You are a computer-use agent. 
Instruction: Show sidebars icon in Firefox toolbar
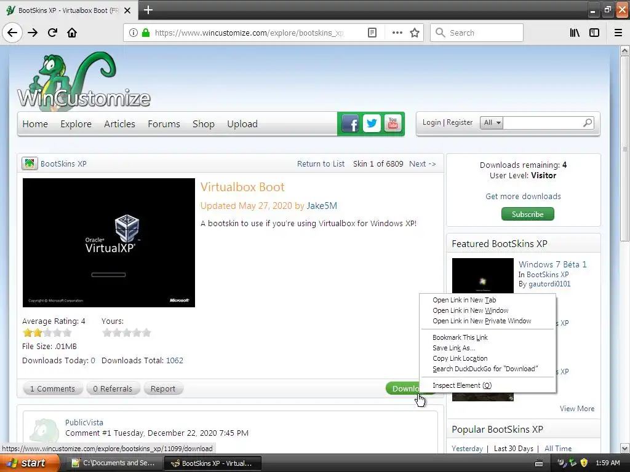coord(594,33)
